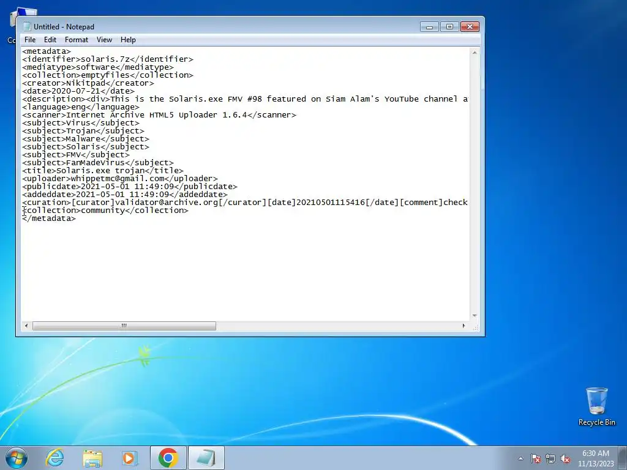Minimize the Notepad window
Screen dimensions: 627x470
[429, 27]
